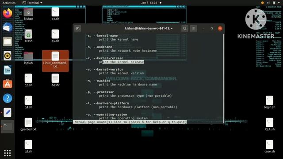Select the Terminal icon in the dock
Screen dimensions: 283x159
coord(8,127)
